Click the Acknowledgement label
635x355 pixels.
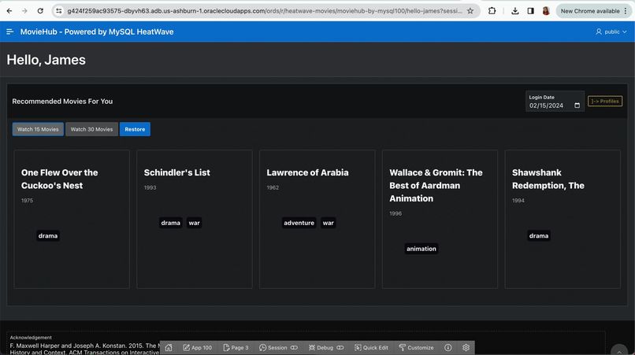(x=31, y=337)
